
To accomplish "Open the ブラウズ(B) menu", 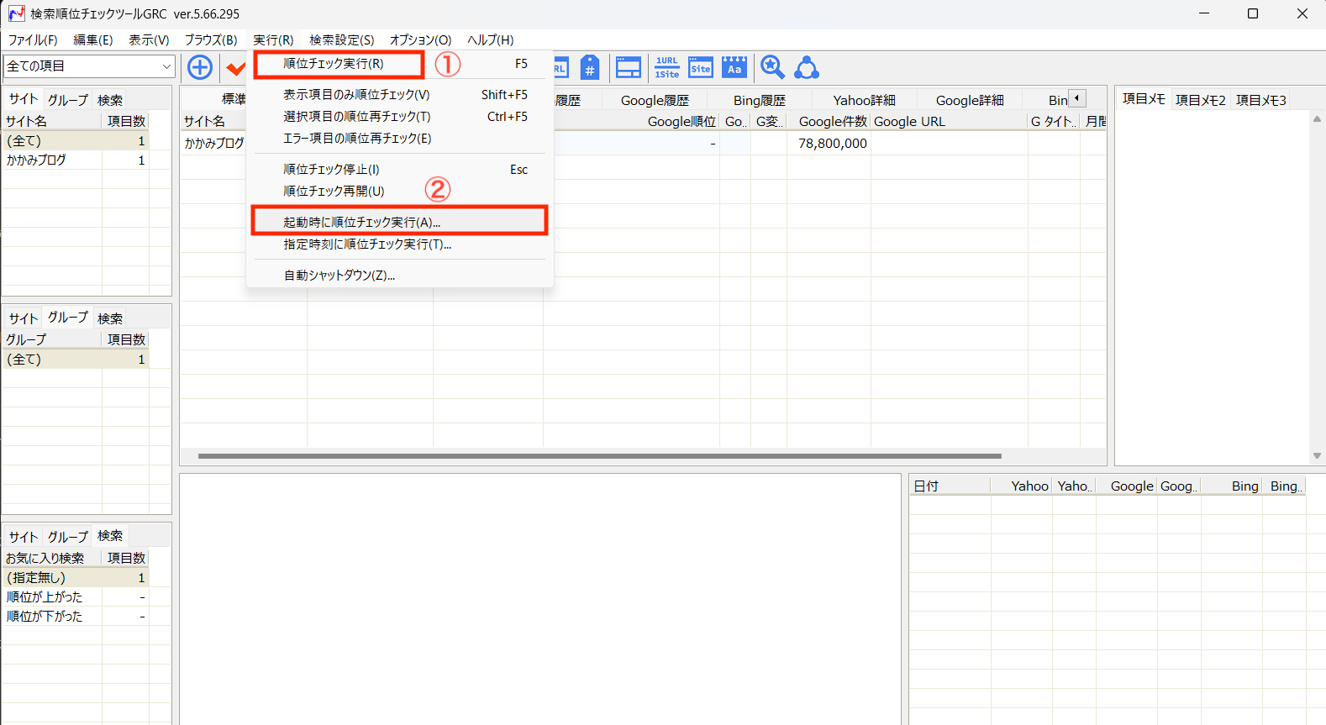I will 211,39.
